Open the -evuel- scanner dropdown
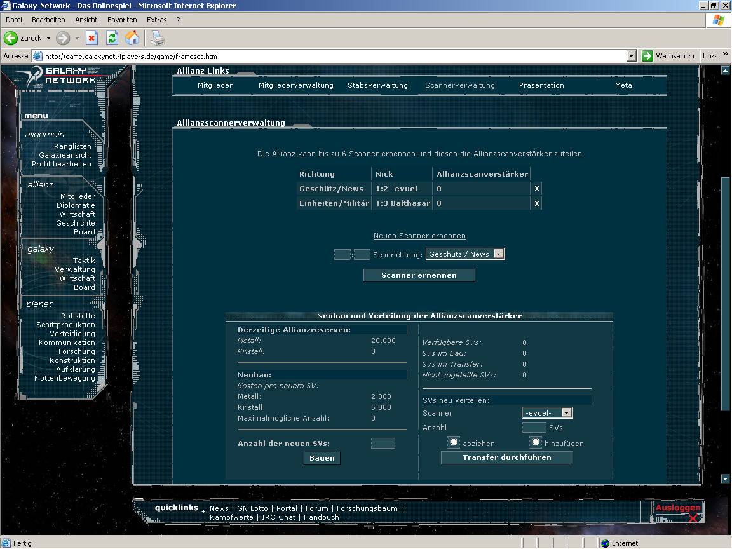732x549 pixels. pos(566,413)
